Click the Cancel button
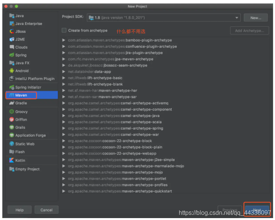This screenshot has width=275, height=220. pyautogui.click(x=47, y=210)
